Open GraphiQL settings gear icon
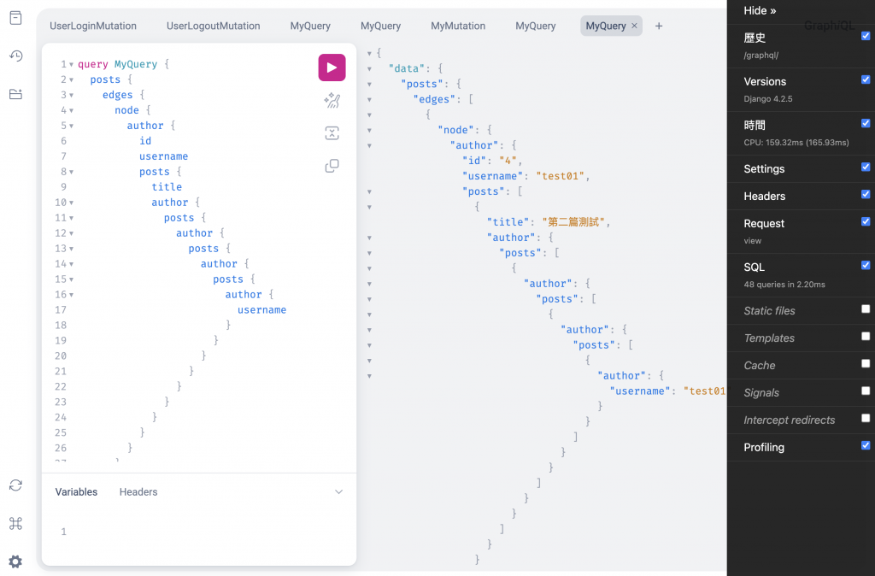Screen dimensions: 875x576 point(15,561)
